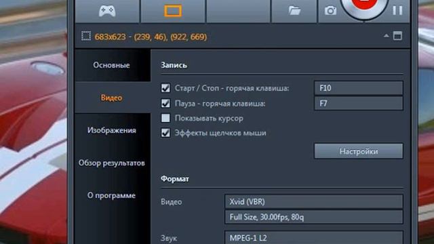Select screen rectangle recording mode icon
The width and height of the screenshot is (434, 244).
coord(173,11)
